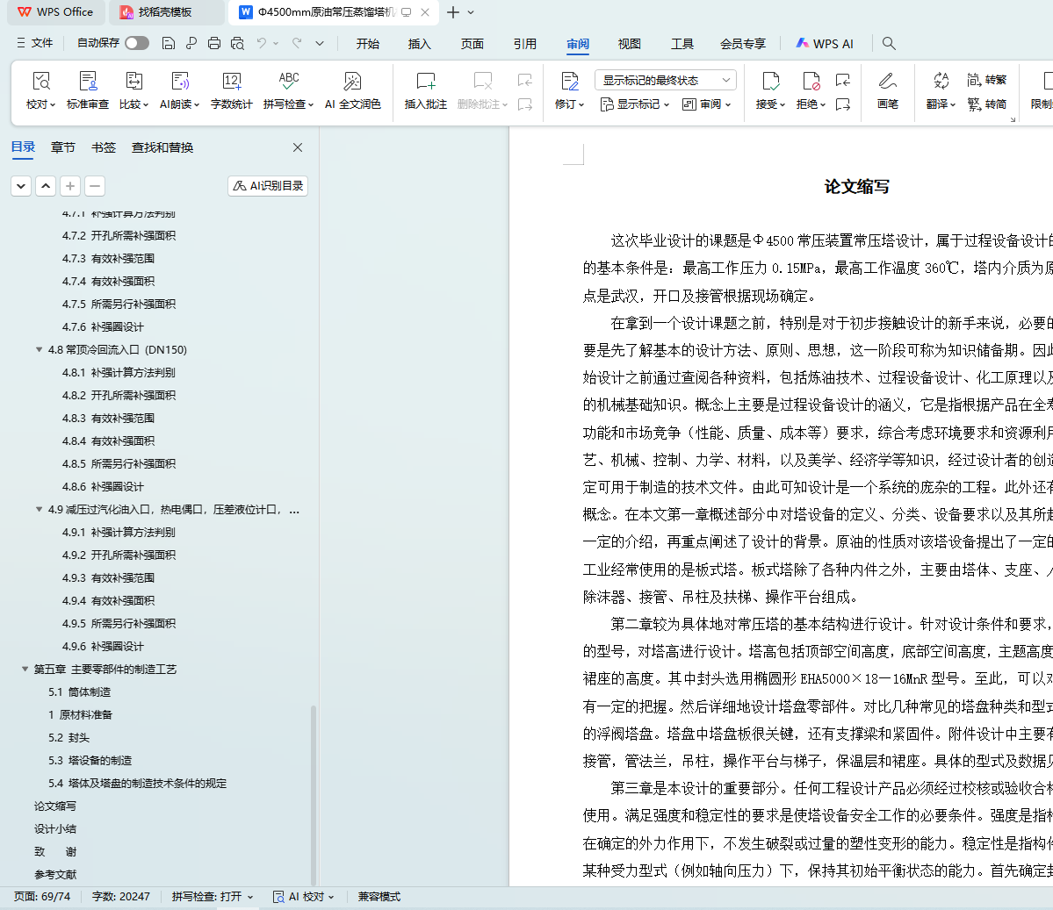Viewport: 1053px width, 910px height.
Task: Open the quick access toolbar customize arrow
Action: tap(320, 44)
